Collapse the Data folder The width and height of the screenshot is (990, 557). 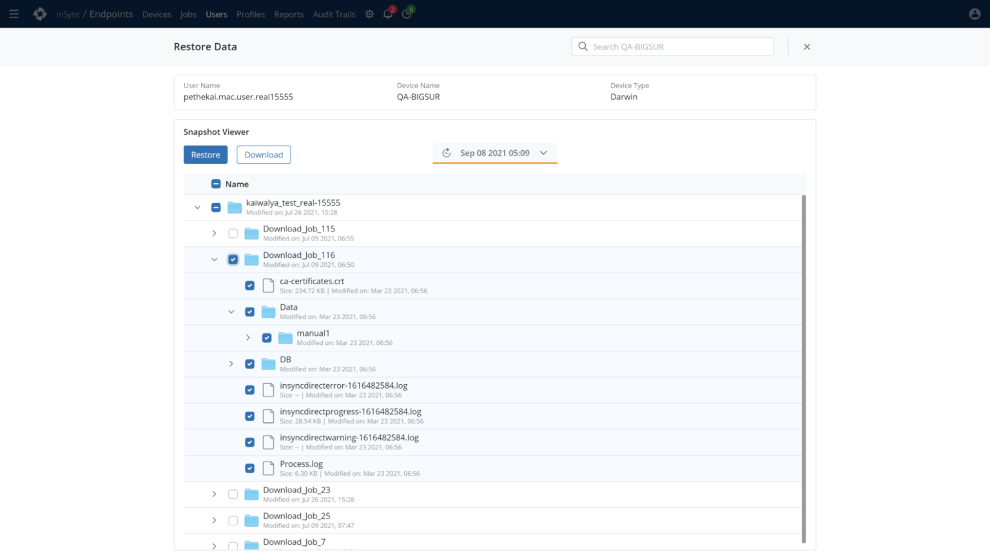[x=231, y=312]
